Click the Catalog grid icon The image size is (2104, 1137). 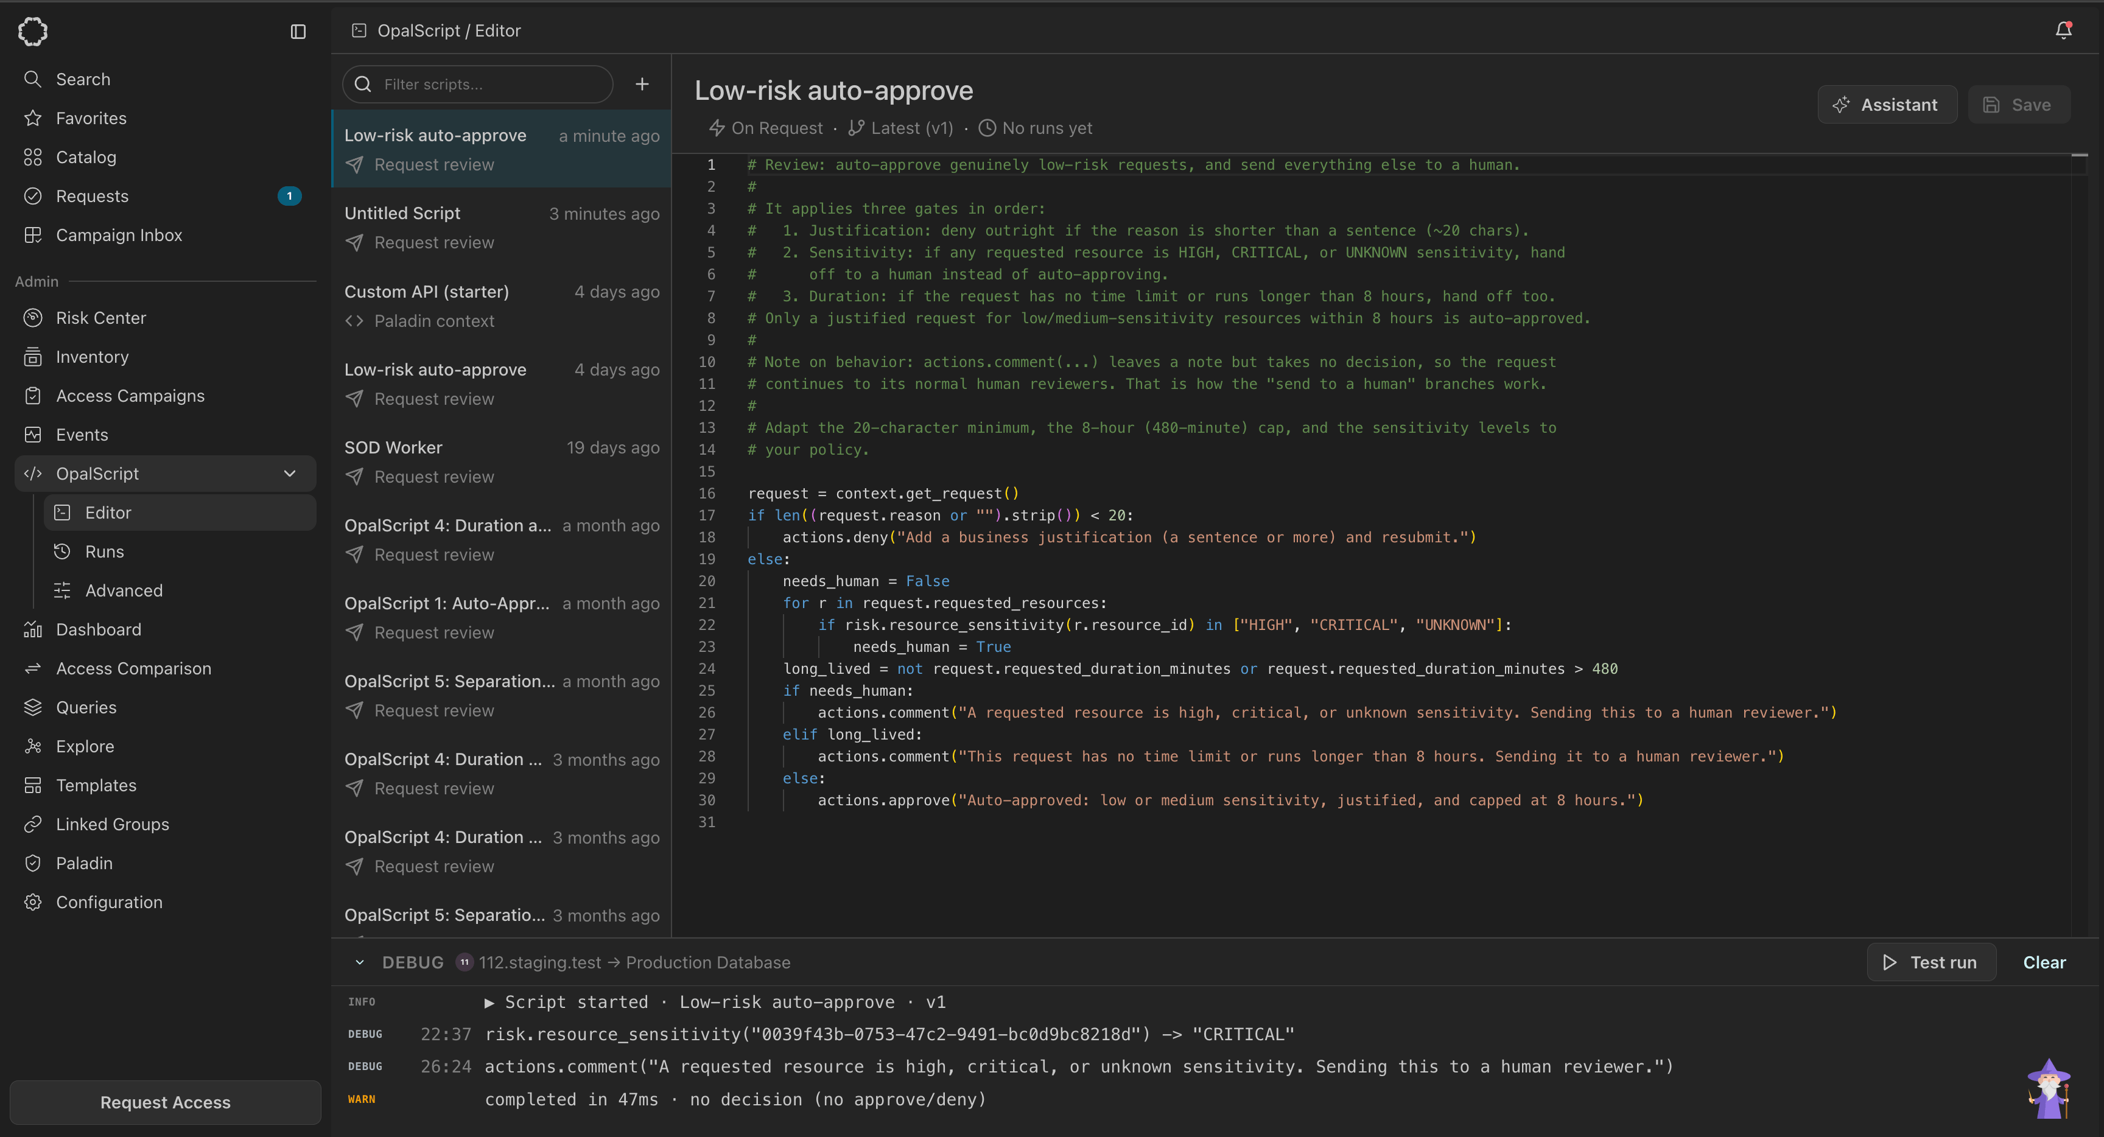pos(33,157)
